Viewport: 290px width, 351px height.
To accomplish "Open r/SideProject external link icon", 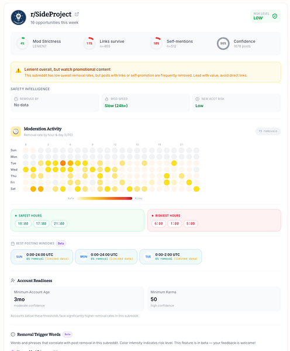I will (77, 14).
